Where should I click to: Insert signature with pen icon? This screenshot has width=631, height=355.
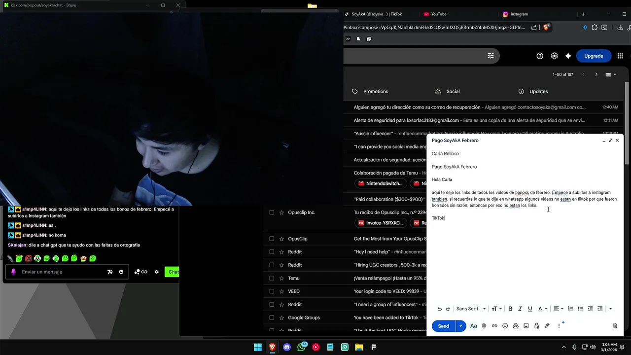547,326
